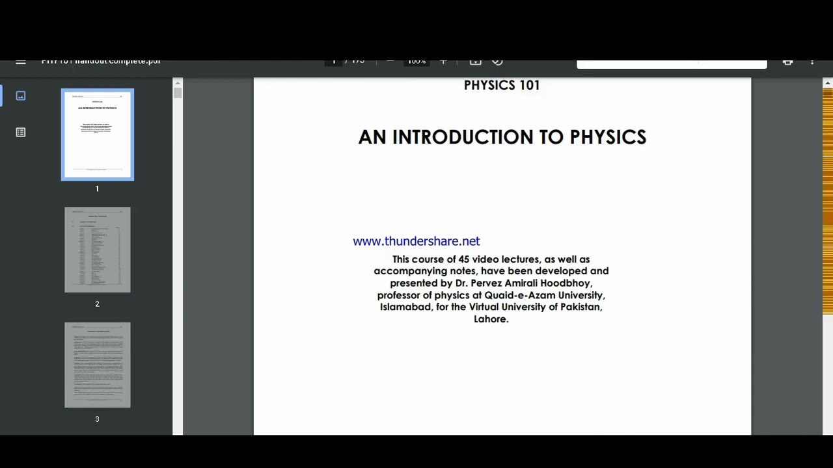Click the text 'Dr. Pervez Amirali Hoodbhoy'
Viewport: 833px width, 468px height.
[x=524, y=283]
